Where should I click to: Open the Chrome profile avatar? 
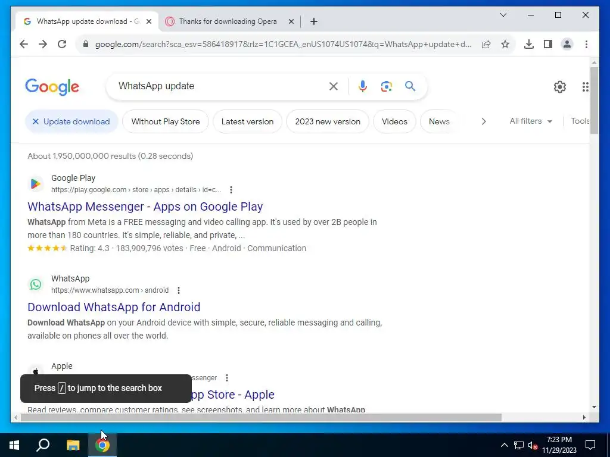point(567,44)
